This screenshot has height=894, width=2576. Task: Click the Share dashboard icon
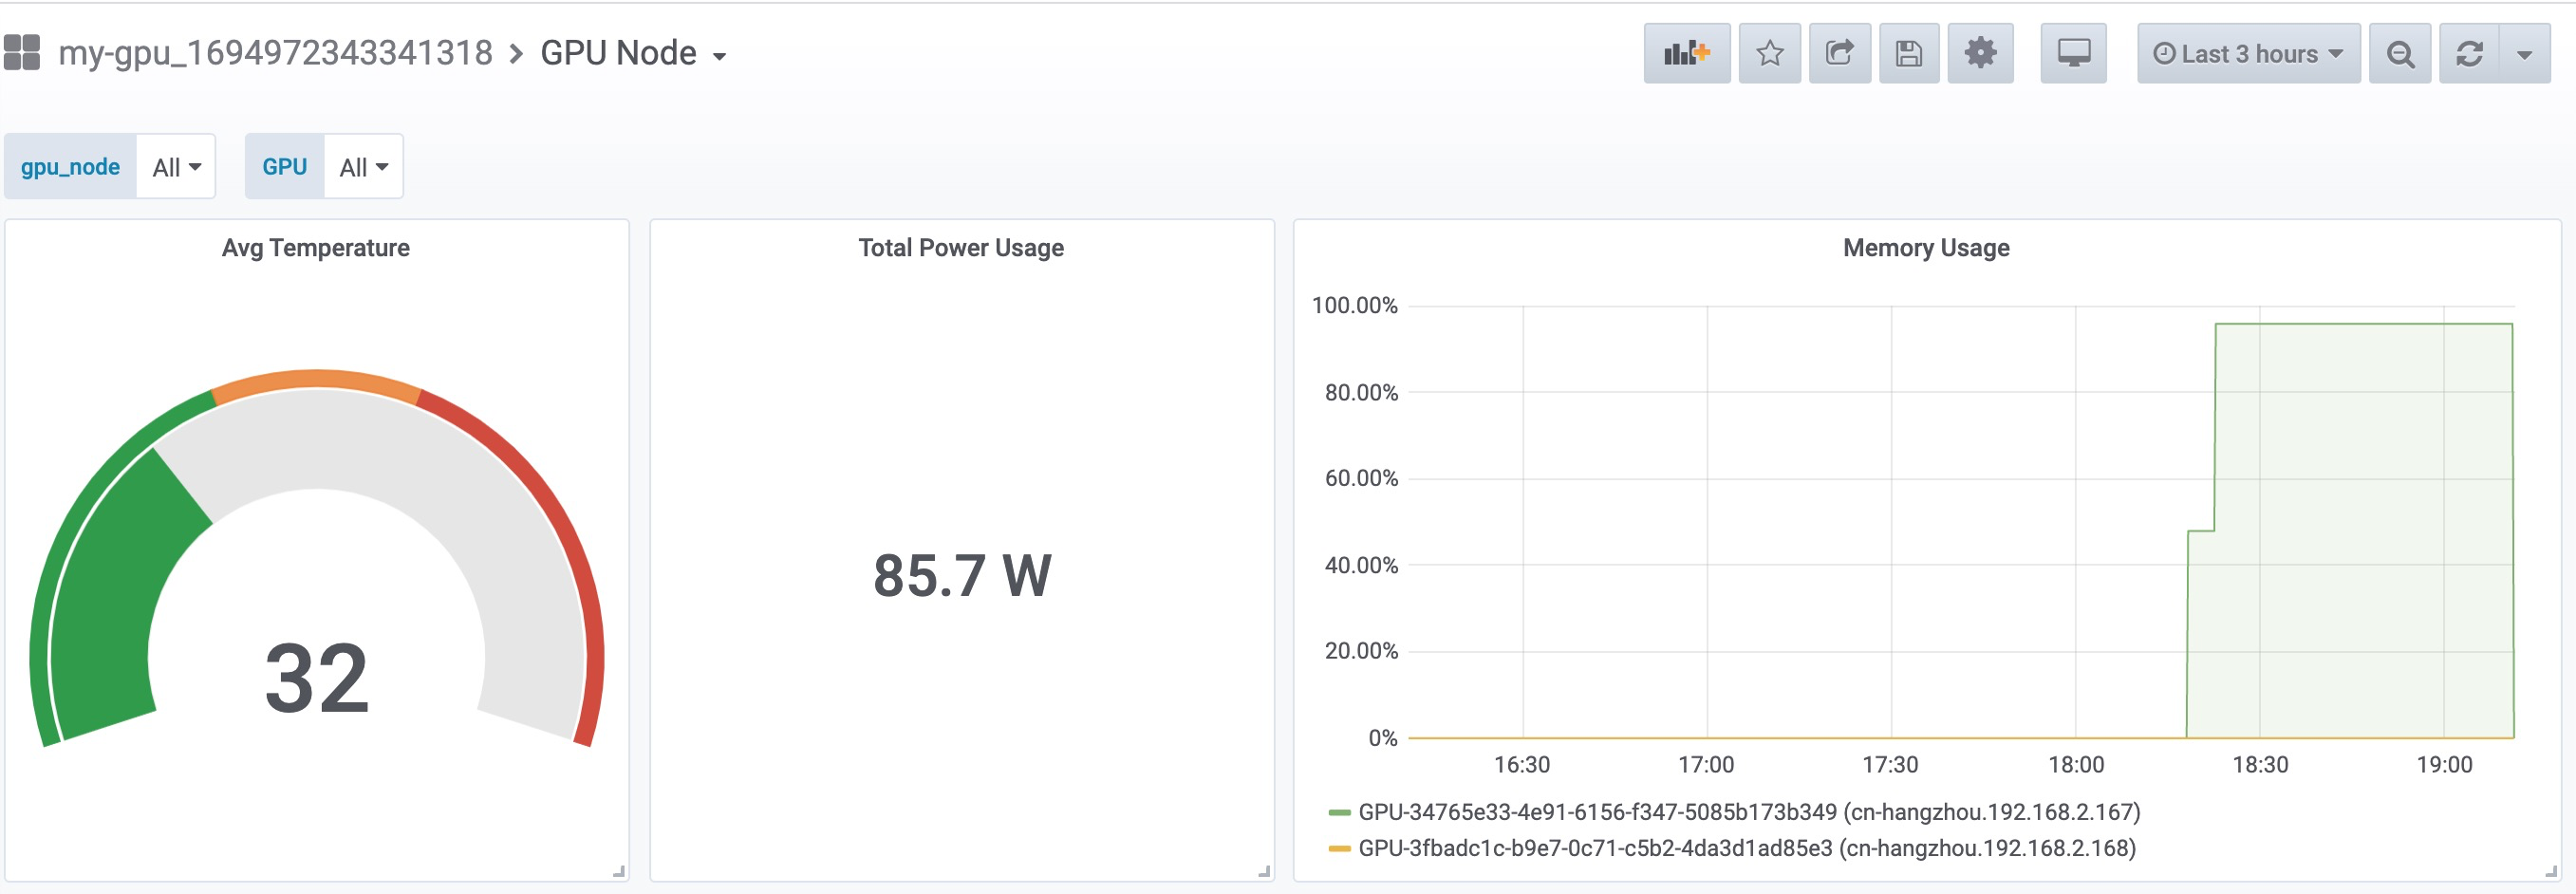[1840, 53]
